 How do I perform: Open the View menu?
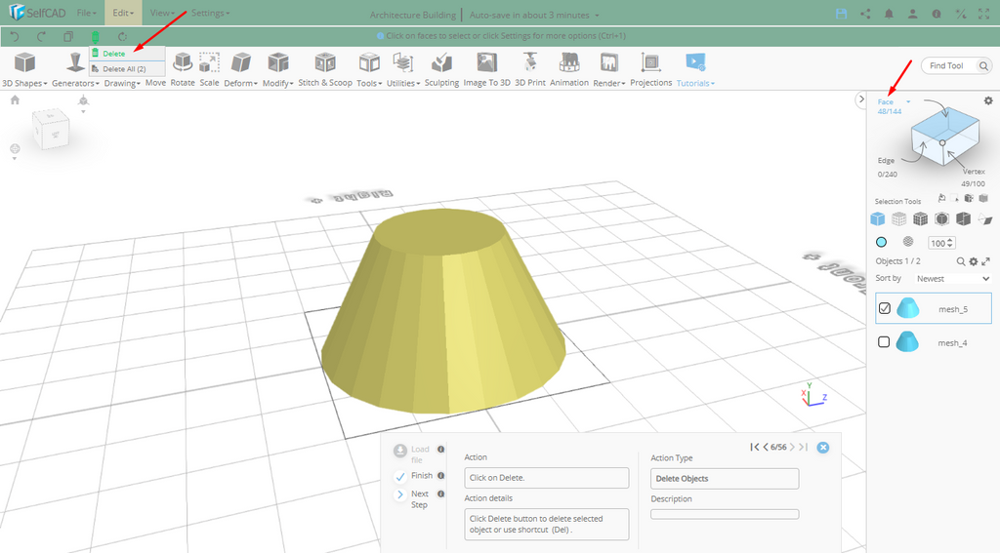(163, 14)
